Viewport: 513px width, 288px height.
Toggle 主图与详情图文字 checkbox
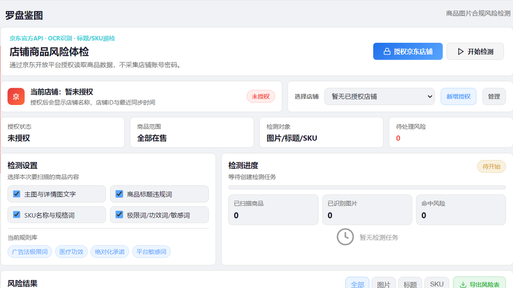(x=17, y=194)
